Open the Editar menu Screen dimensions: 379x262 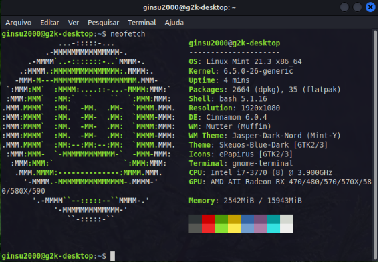(x=49, y=23)
